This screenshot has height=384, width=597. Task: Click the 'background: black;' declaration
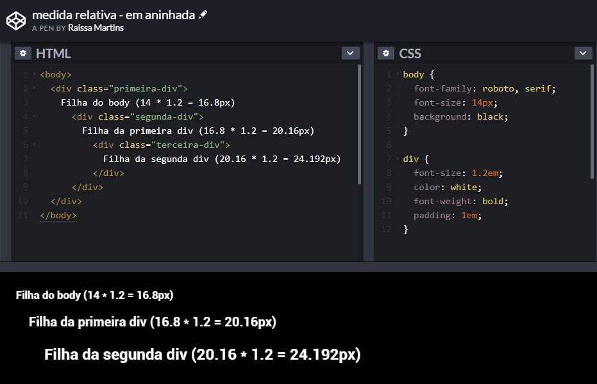coord(460,116)
